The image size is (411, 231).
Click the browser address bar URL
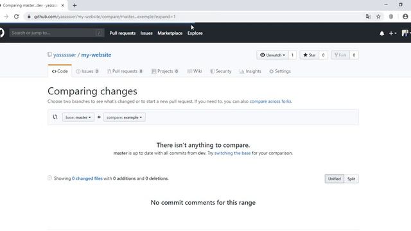coord(105,17)
